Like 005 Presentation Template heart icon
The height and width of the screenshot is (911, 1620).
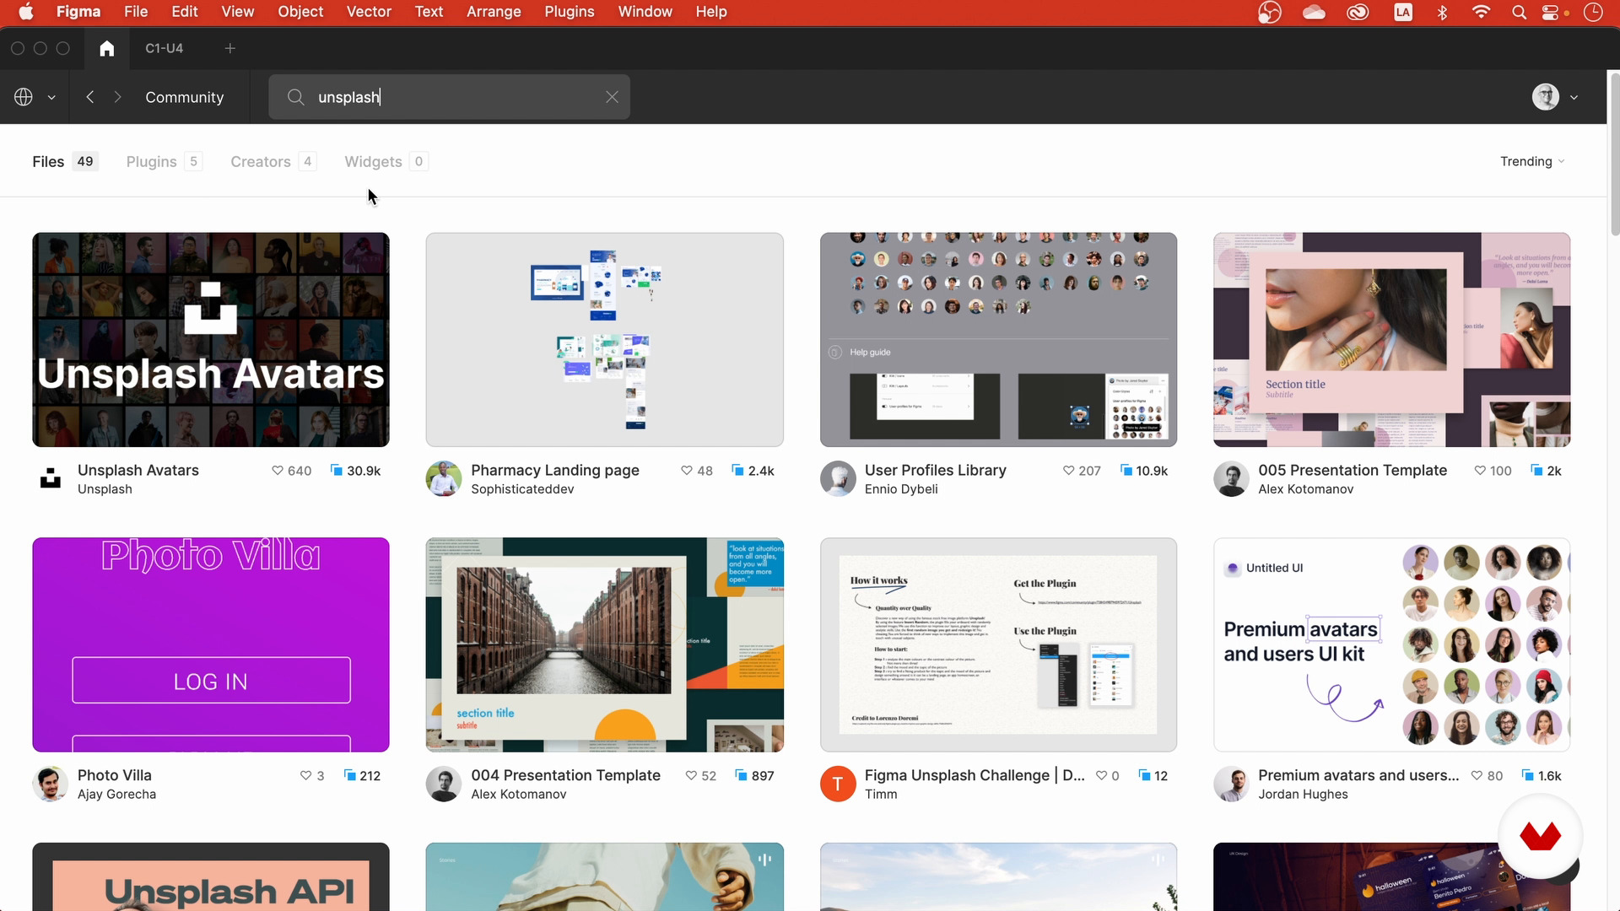(x=1479, y=471)
